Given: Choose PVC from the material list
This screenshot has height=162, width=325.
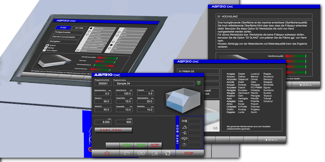Looking at the screenshot, I should (113, 42).
